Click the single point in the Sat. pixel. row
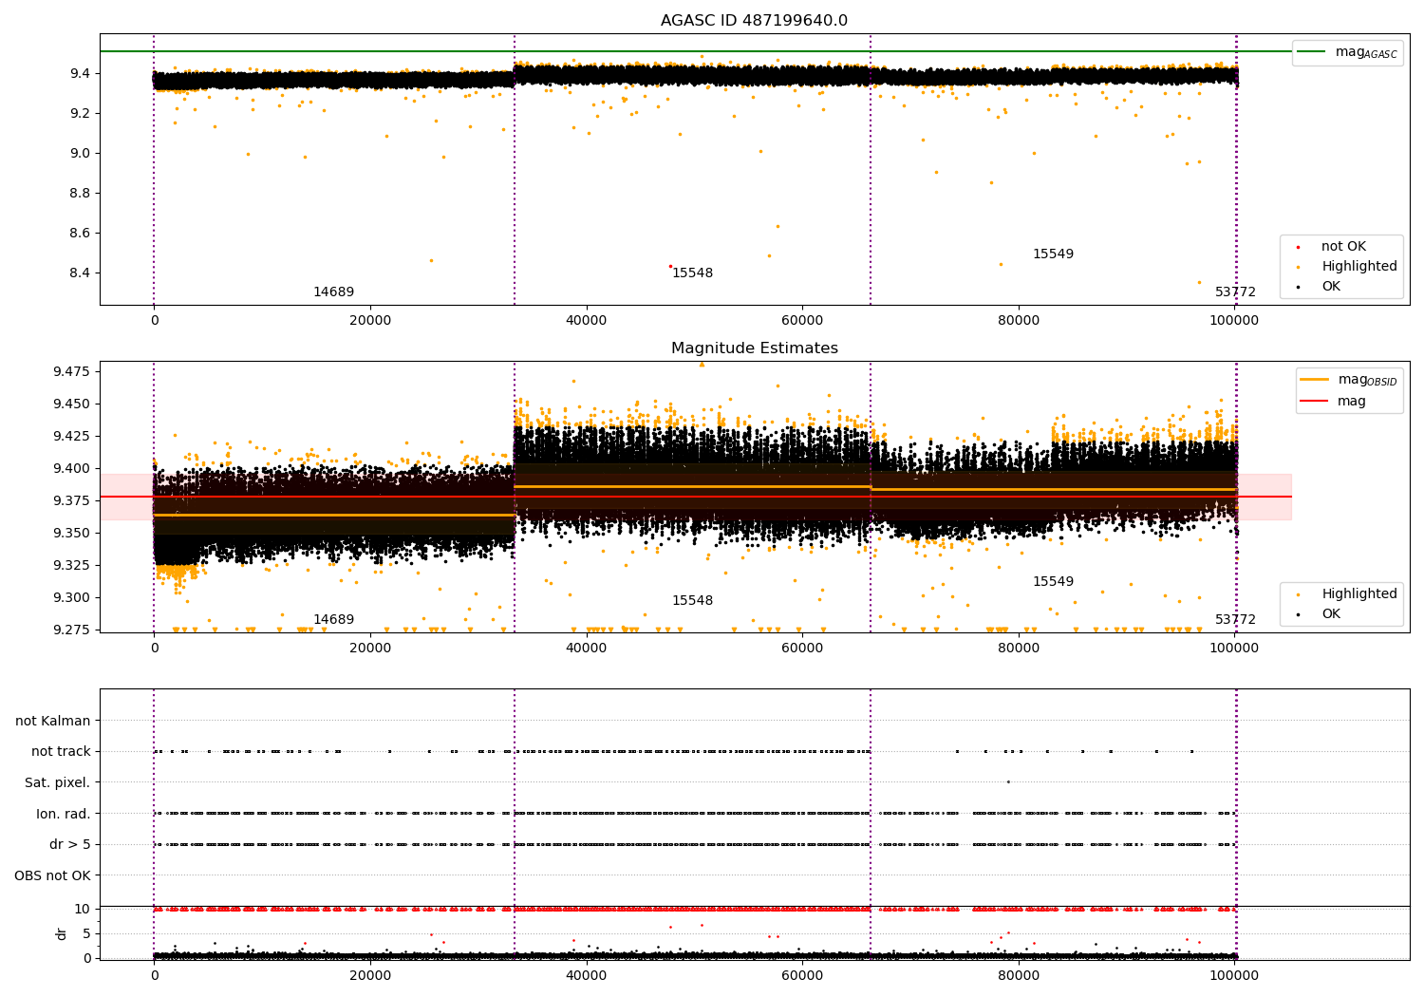 (x=1008, y=781)
